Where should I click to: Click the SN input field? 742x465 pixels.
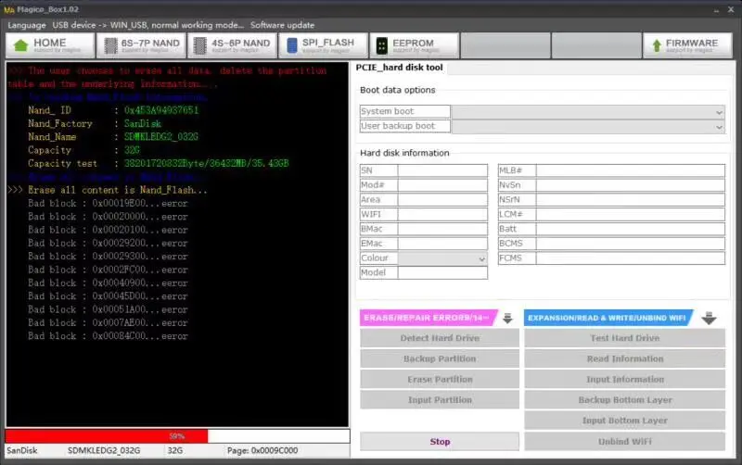pos(442,170)
